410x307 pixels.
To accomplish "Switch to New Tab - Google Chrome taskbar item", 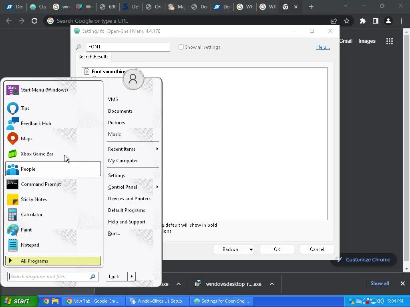I will pos(93,301).
